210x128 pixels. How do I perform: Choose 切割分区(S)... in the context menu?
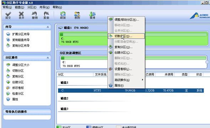[126, 36]
